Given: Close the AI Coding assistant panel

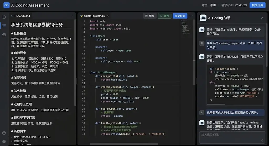Looking at the screenshot, I should (x=262, y=18).
